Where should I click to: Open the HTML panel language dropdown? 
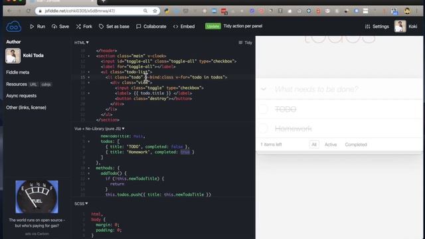click(82, 42)
